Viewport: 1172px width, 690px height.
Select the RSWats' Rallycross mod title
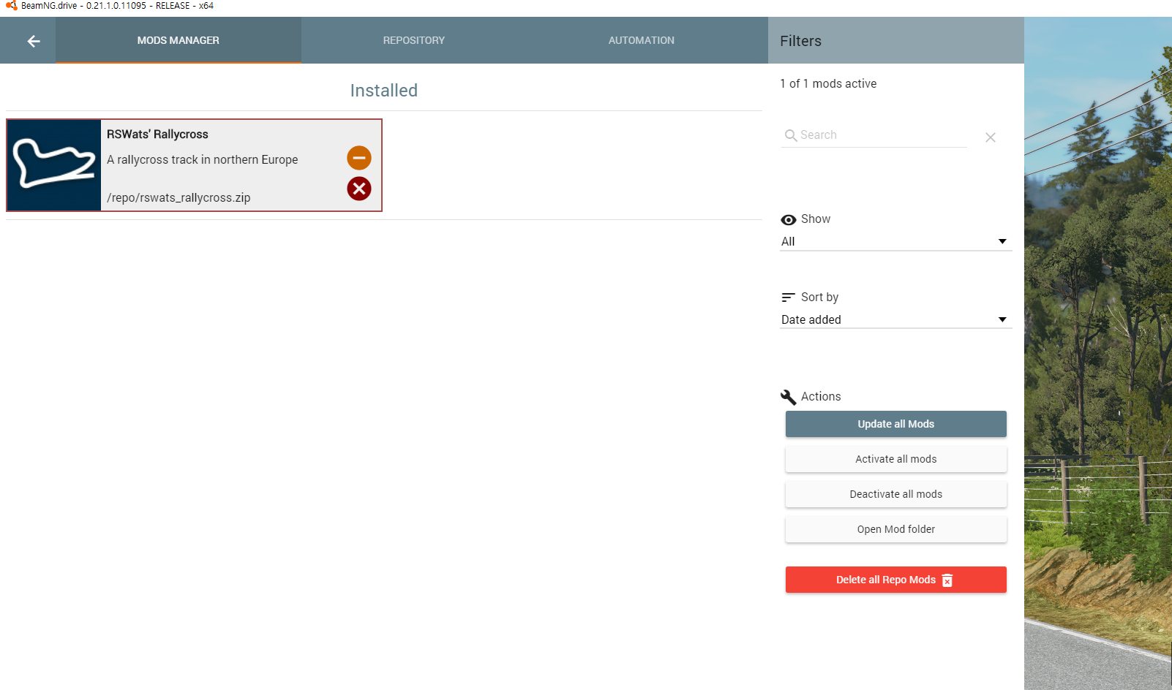click(x=157, y=134)
